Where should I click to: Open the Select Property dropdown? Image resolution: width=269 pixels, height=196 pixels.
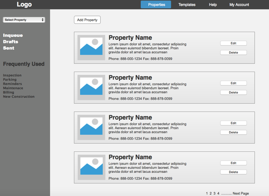[x=24, y=20]
